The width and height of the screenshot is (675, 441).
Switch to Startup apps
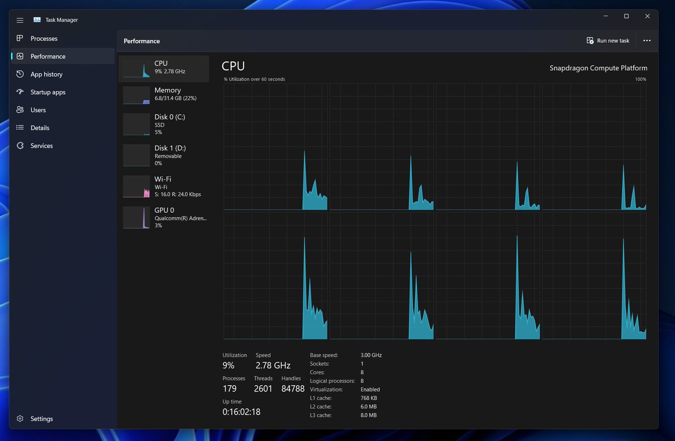(x=62, y=92)
